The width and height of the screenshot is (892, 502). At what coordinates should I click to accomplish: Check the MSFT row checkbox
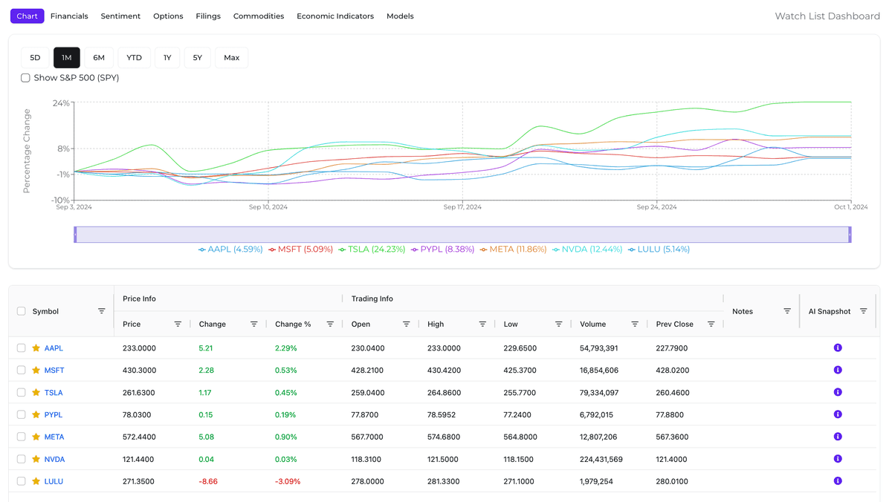21,370
